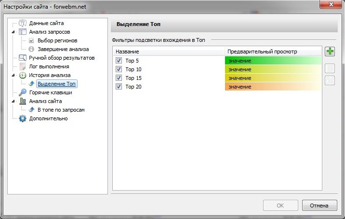
Task: Sort list by the Название column header
Action: pyautogui.click(x=169, y=51)
